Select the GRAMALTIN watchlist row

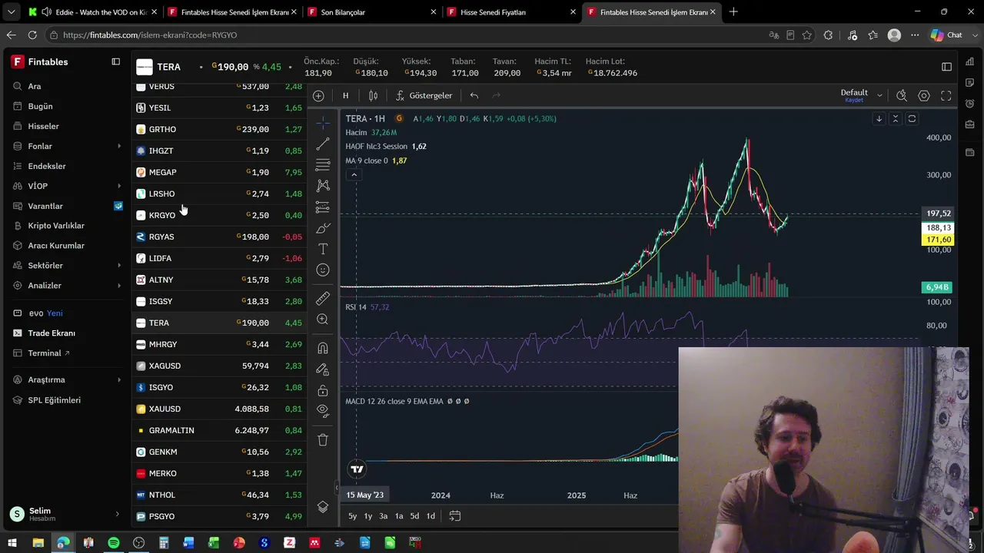click(219, 430)
